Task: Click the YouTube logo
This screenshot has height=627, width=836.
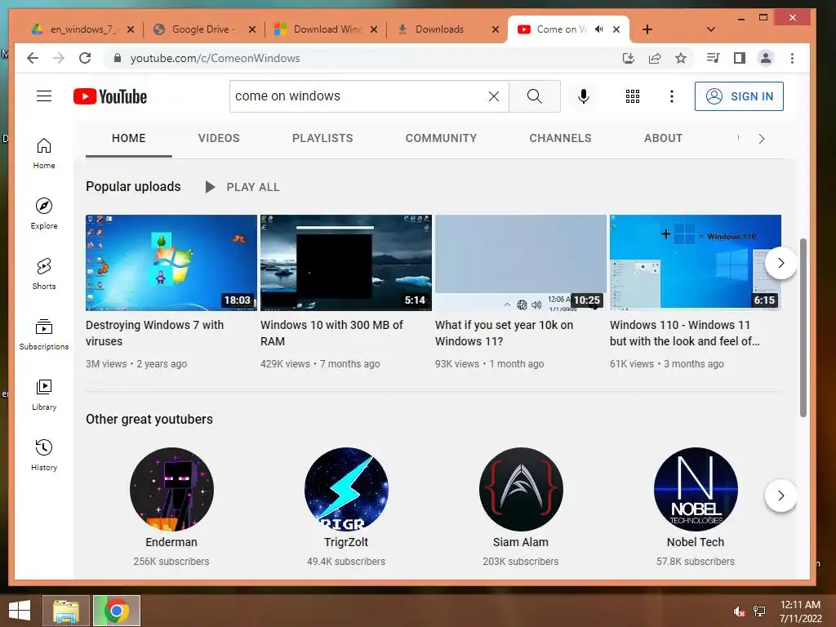Action: tap(110, 96)
